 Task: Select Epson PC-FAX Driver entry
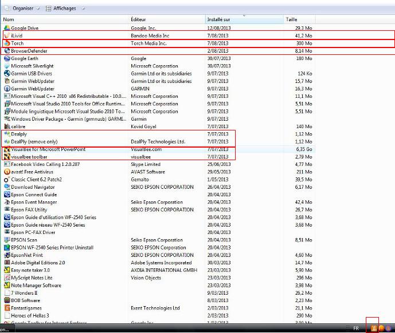coord(158,232)
